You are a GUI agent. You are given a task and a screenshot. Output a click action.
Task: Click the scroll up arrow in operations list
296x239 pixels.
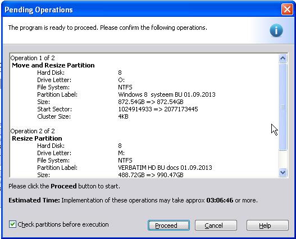(x=283, y=58)
